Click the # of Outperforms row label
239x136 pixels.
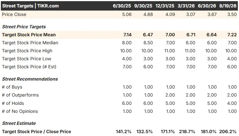pos(20,95)
